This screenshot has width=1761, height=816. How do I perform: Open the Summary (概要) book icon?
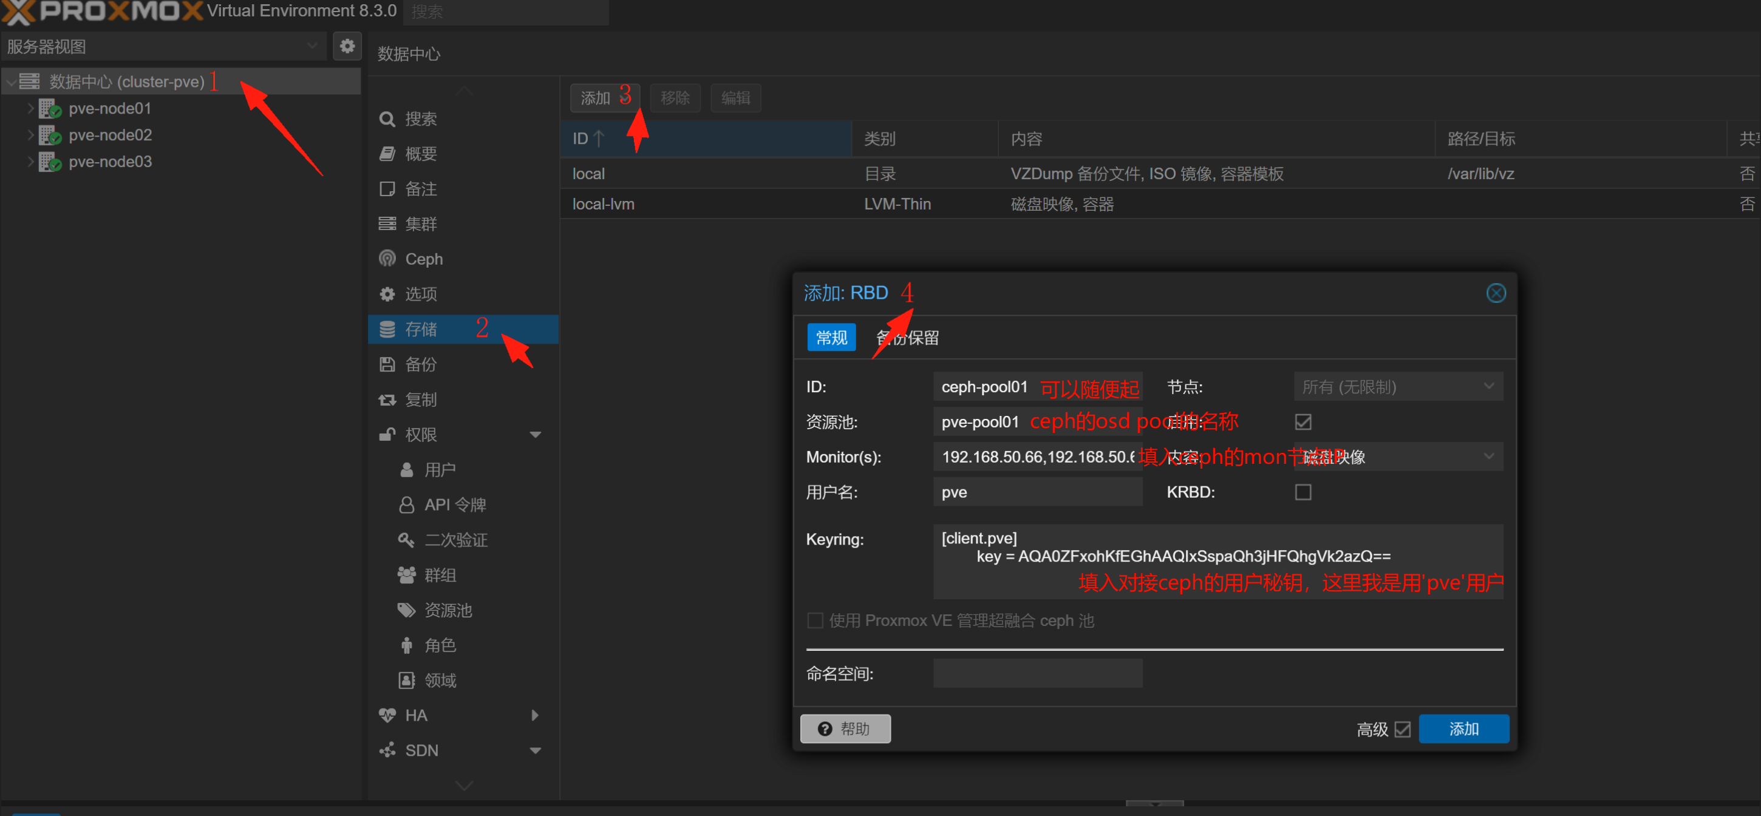click(387, 154)
